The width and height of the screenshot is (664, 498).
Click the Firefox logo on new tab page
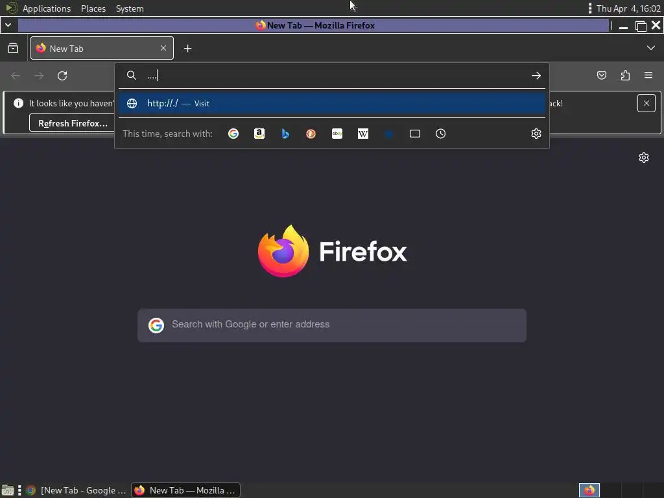pos(283,251)
